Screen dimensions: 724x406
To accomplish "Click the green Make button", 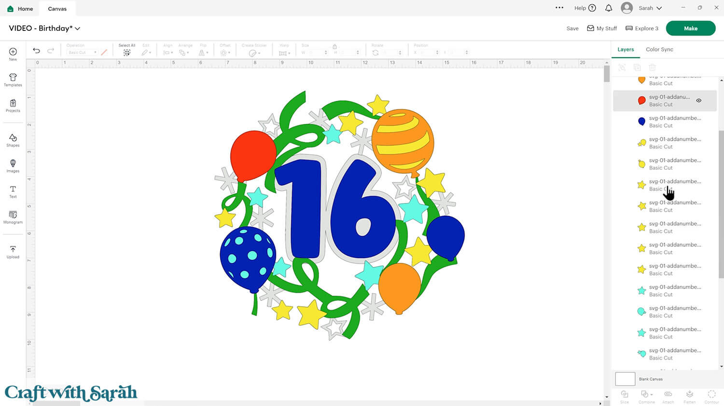I will pos(690,28).
